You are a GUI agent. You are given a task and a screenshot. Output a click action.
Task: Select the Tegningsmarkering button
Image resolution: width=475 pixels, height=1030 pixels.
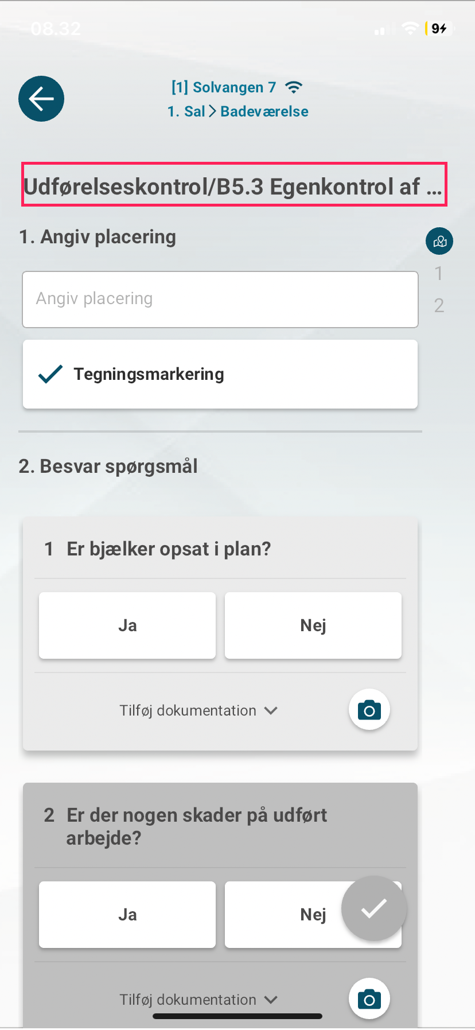[220, 374]
